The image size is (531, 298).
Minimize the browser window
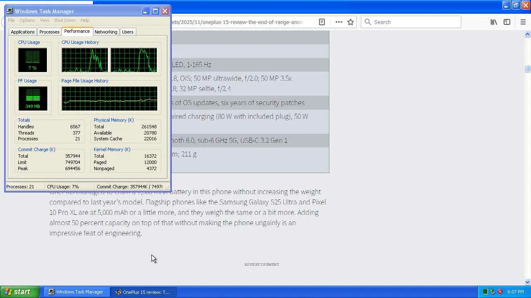point(506,5)
